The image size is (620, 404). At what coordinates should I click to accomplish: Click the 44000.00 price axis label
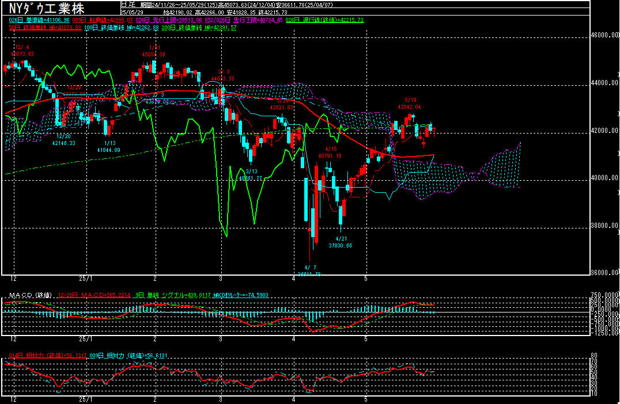(x=604, y=82)
